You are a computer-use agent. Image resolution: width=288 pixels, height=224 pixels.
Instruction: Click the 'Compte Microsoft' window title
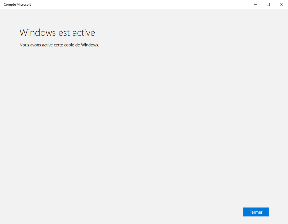click(x=17, y=4)
